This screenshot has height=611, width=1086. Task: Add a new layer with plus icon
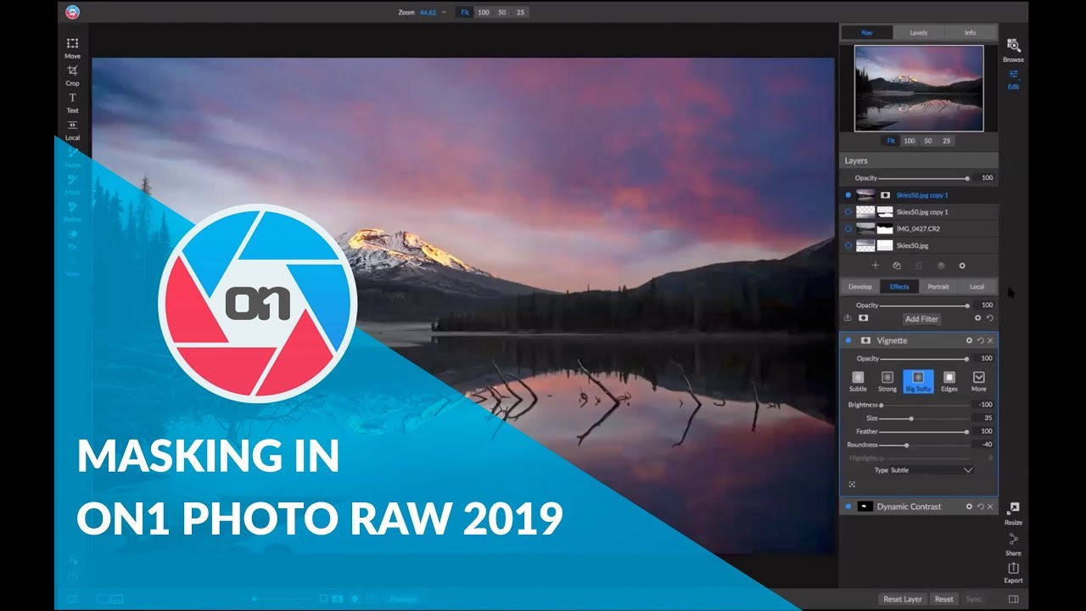point(876,266)
